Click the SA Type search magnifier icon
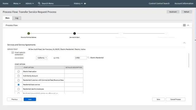This screenshot has height=110, width=196. pyautogui.click(x=89, y=58)
